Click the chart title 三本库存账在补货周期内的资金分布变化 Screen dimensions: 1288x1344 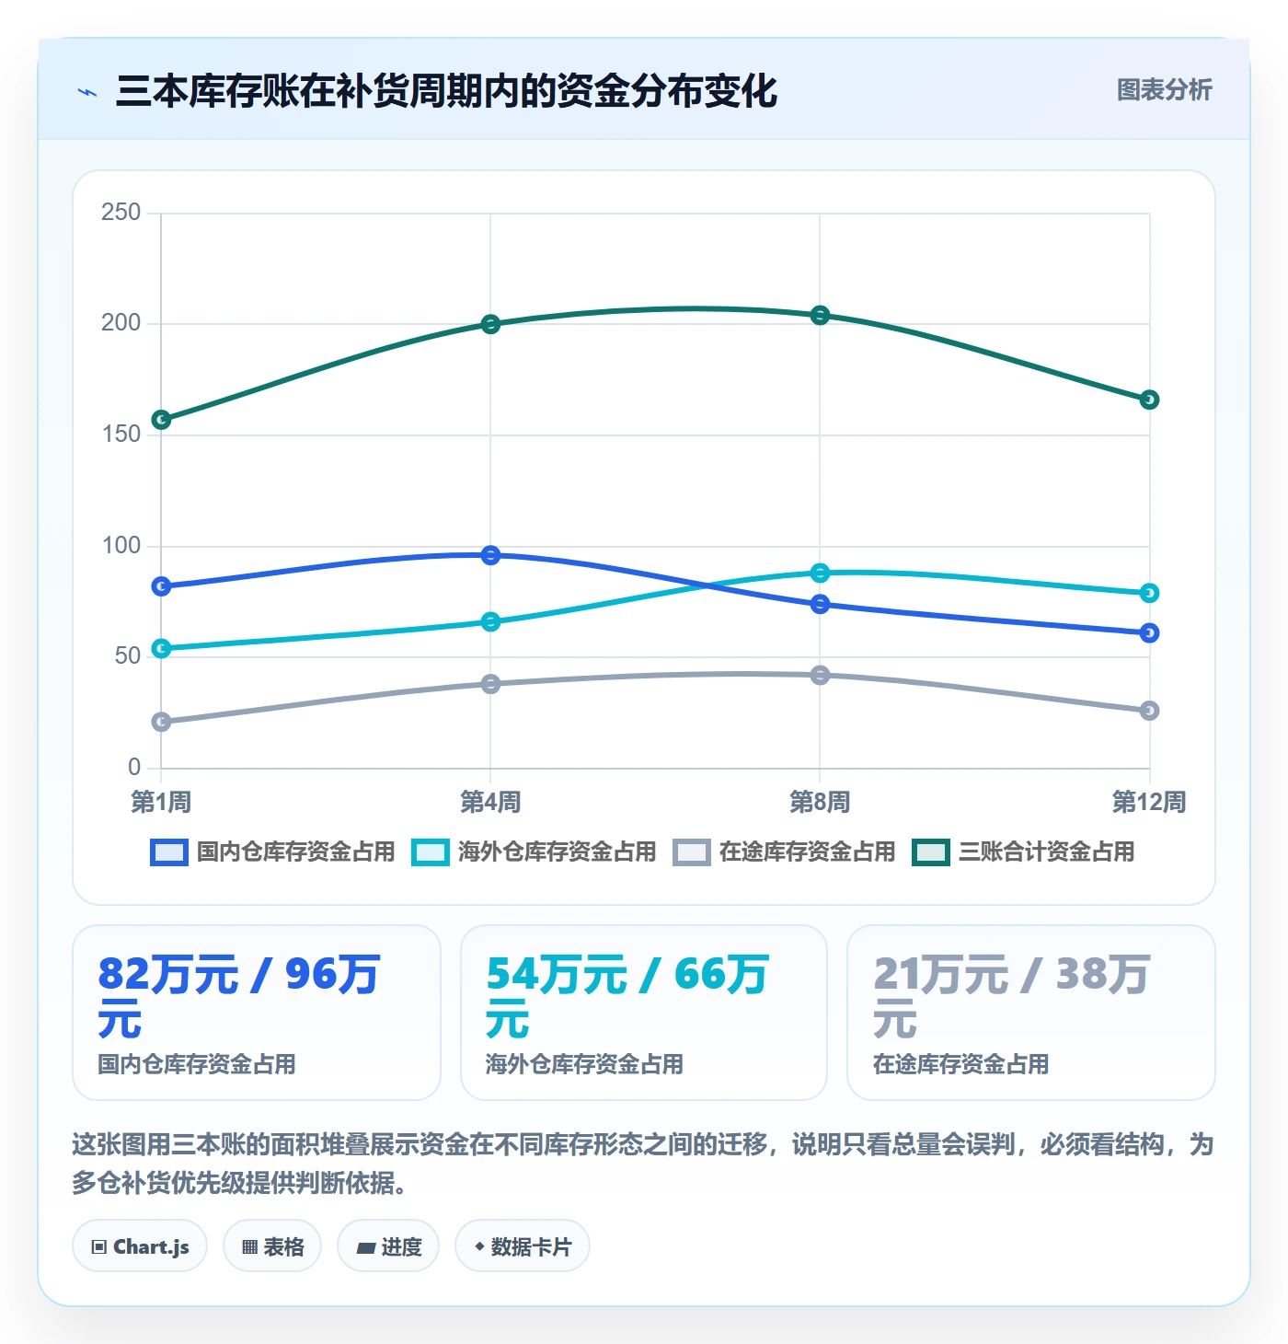[x=446, y=91]
